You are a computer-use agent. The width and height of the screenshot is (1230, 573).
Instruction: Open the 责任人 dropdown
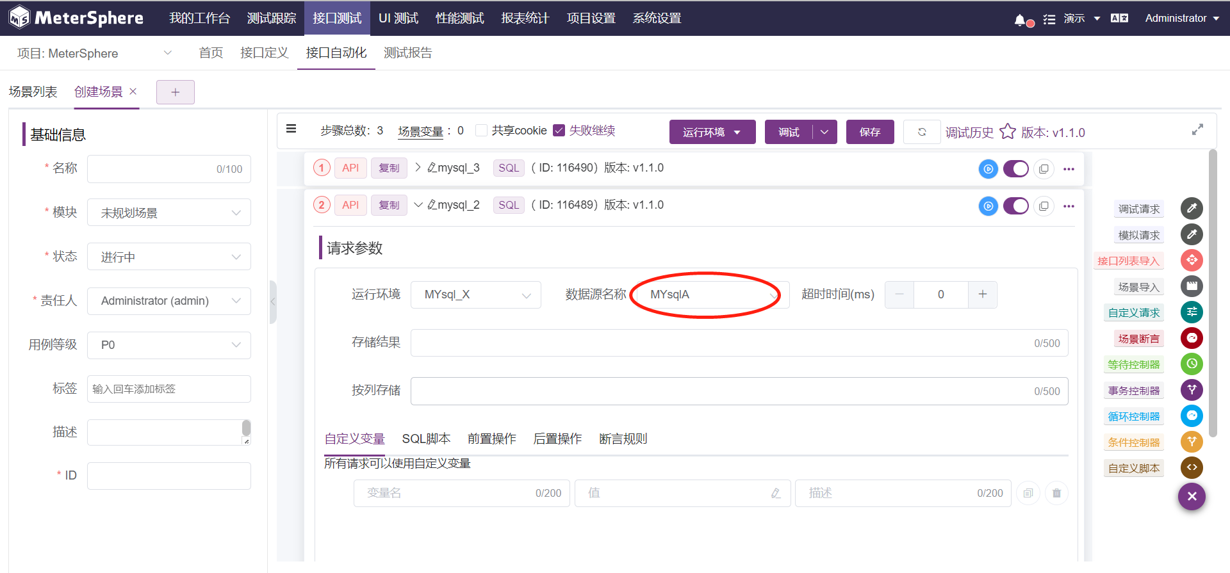click(x=169, y=301)
